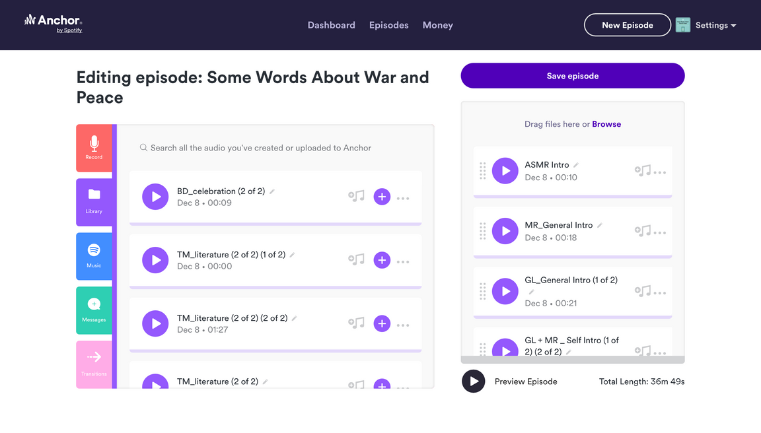Play MR_General Intro segment

tap(505, 231)
